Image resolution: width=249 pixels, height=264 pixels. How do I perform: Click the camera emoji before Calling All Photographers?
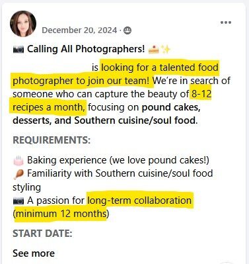point(18,50)
